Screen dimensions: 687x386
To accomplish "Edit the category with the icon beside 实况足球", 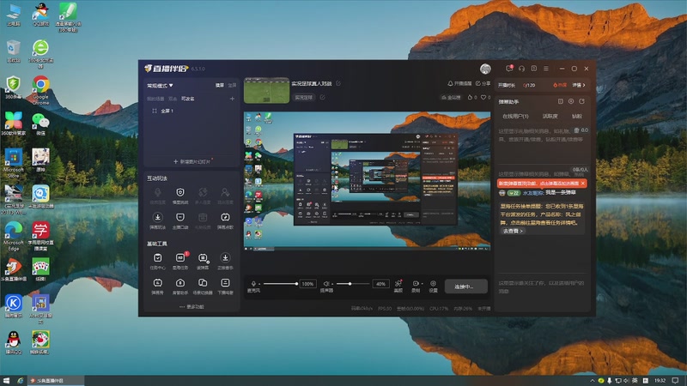I will click(x=322, y=98).
